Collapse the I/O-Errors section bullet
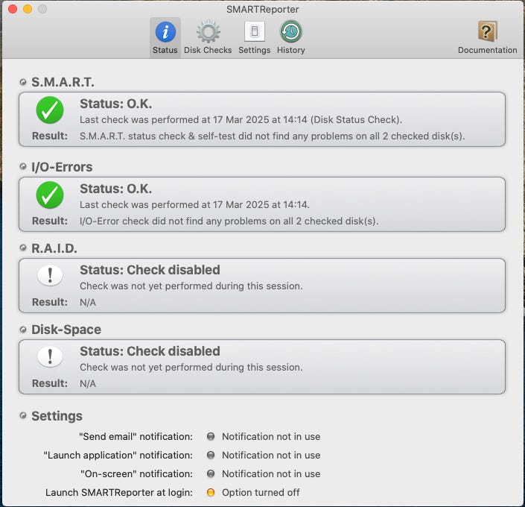Image resolution: width=525 pixels, height=507 pixels. [23, 166]
